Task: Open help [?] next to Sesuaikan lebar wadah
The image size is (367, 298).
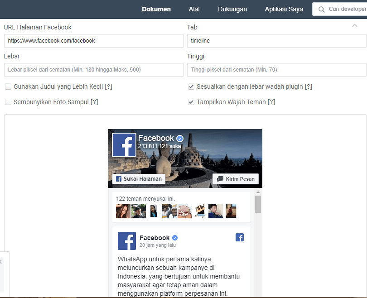Action: (309, 87)
